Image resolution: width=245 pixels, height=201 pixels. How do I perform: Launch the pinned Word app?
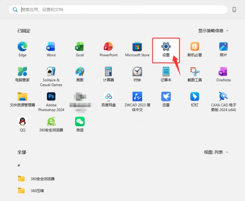51,49
